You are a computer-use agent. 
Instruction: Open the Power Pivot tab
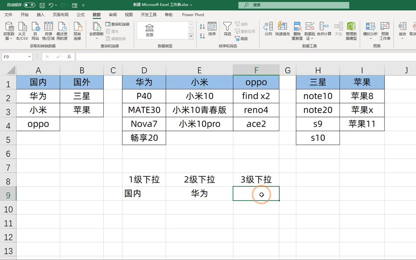tap(193, 15)
